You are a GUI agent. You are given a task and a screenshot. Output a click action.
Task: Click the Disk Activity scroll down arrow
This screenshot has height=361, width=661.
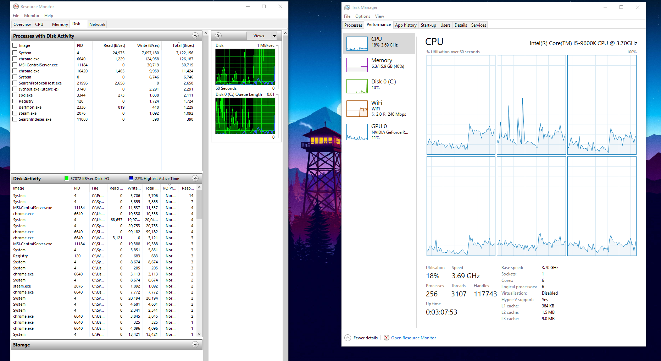(199, 334)
